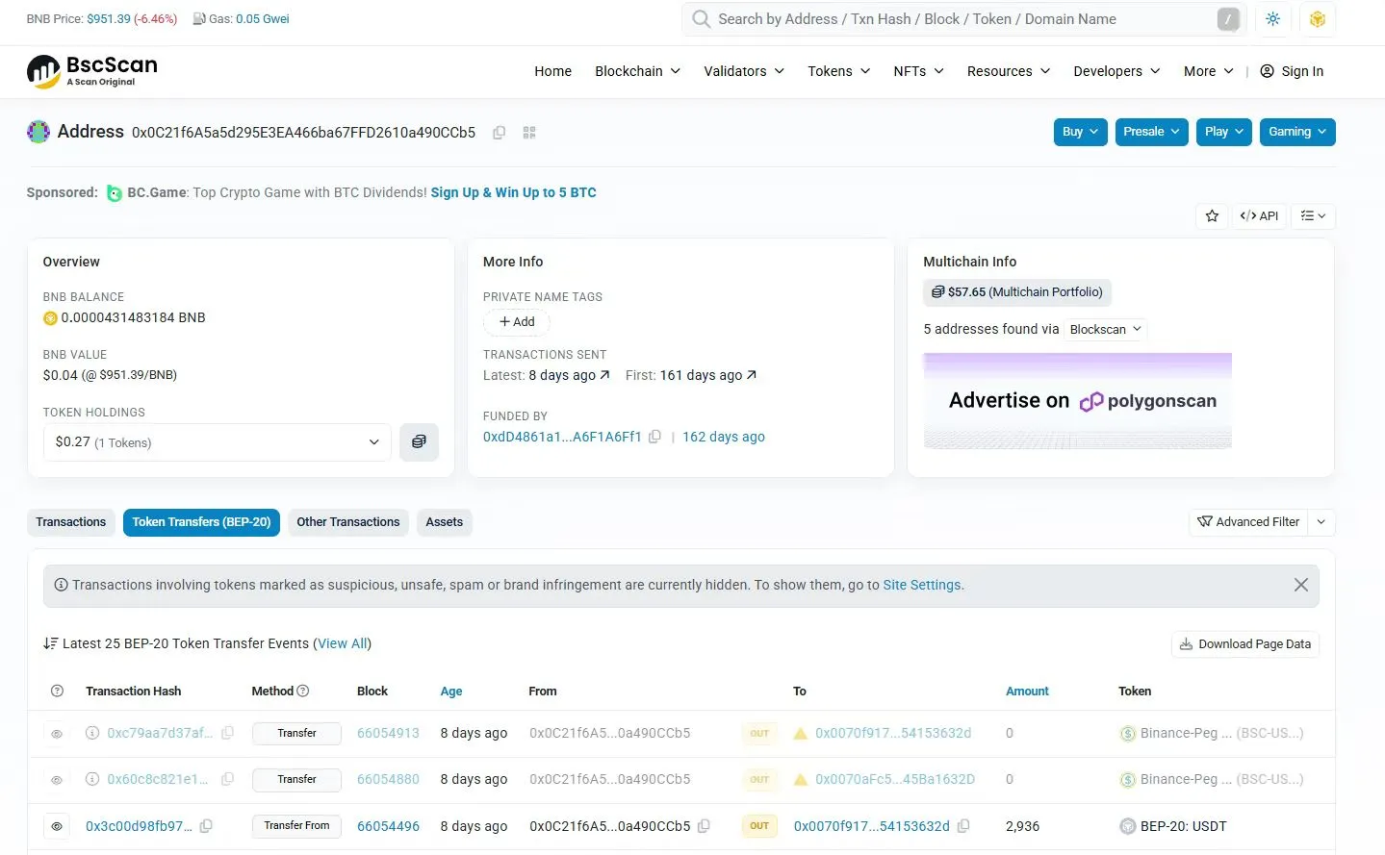Open block 66054913
This screenshot has height=855, width=1385.
point(388,733)
